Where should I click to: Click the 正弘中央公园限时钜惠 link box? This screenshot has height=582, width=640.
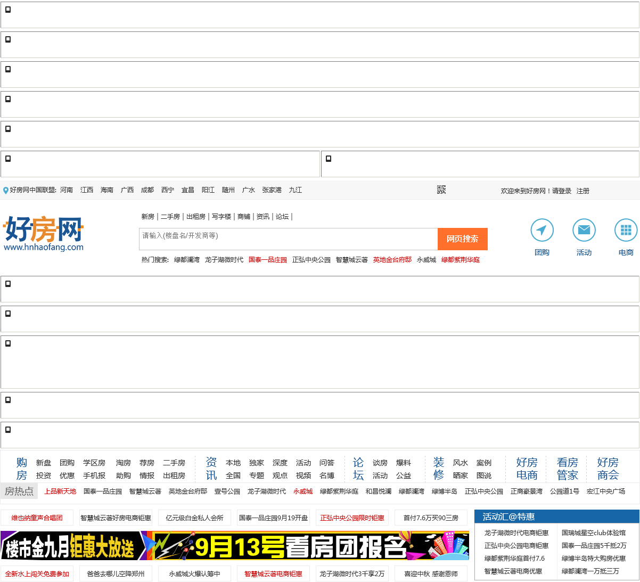[x=352, y=518]
